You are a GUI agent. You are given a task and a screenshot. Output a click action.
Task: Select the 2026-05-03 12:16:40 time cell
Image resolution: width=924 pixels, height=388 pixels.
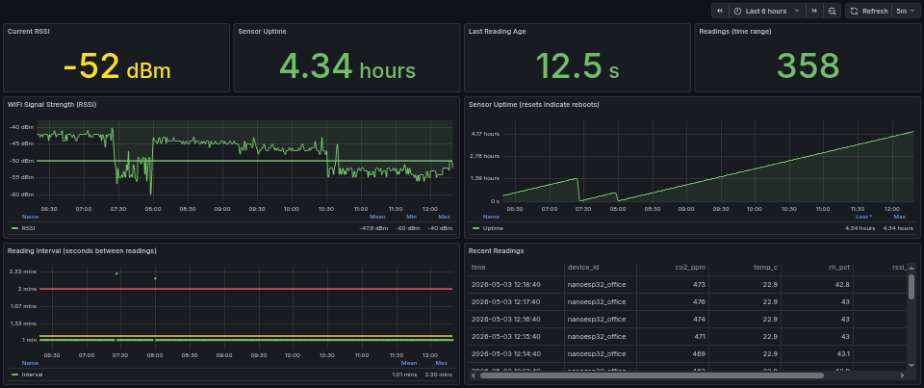pos(516,319)
